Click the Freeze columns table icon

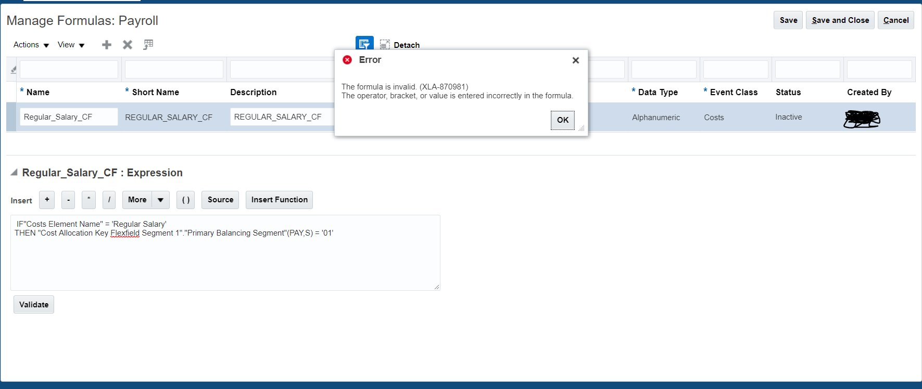(148, 45)
